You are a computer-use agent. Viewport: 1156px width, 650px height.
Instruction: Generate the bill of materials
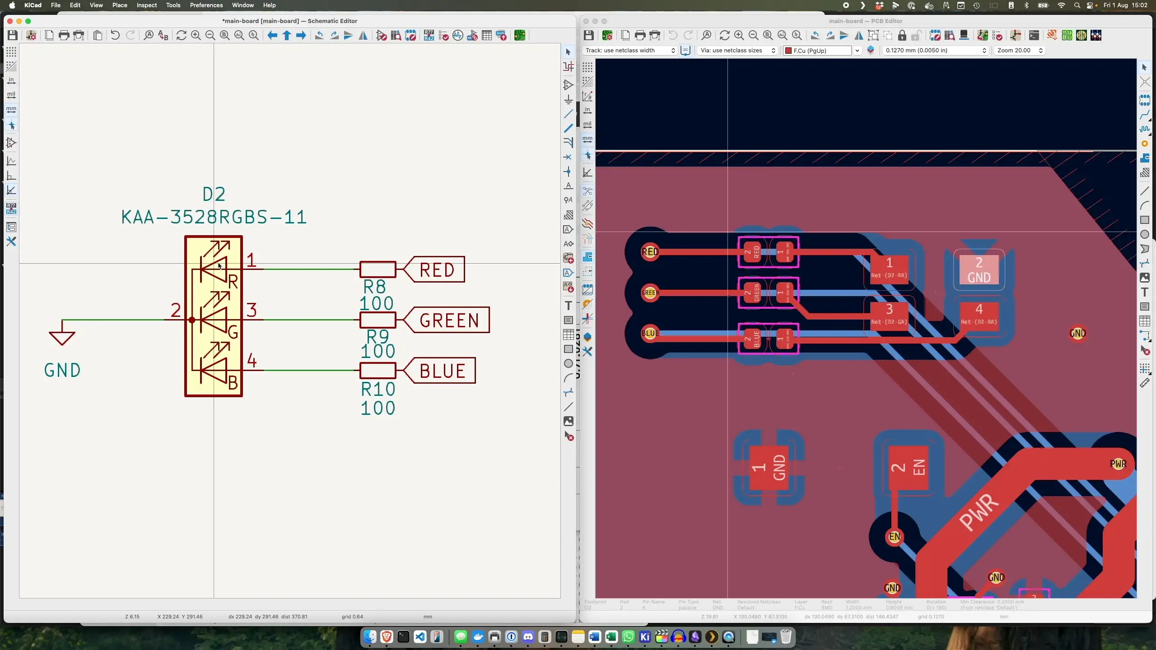click(x=502, y=36)
